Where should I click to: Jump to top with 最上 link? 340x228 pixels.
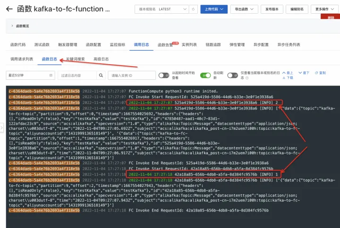click(x=288, y=73)
